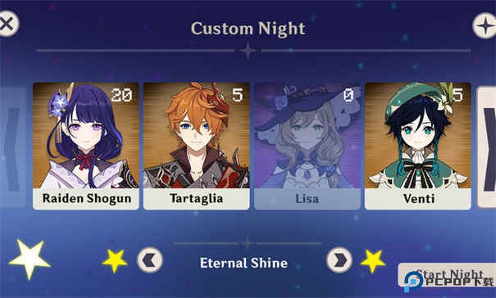Screen dimensions: 496x298
Task: Close the Custom Night screen
Action: [7, 24]
